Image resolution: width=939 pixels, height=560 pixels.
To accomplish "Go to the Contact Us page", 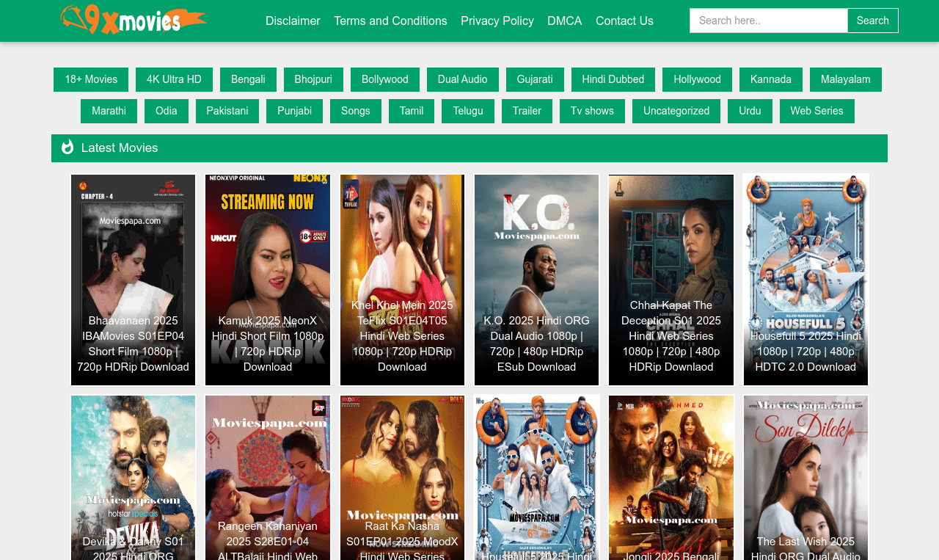I will tap(624, 21).
